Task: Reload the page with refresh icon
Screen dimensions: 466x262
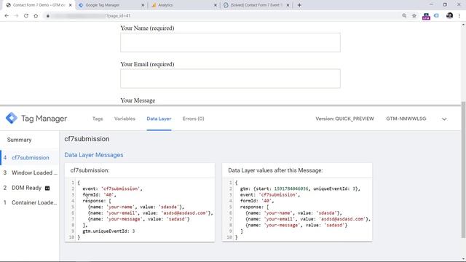Action: coord(26,16)
